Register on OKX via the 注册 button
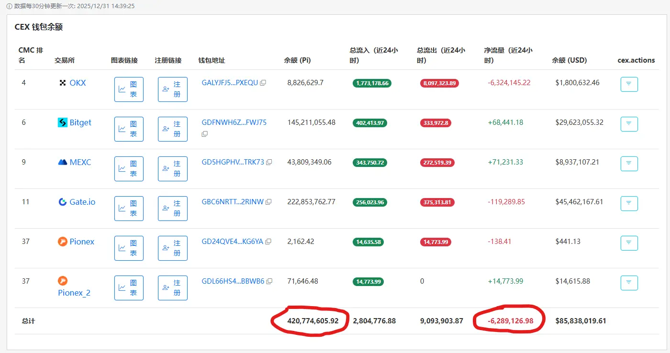Viewport: 670px width, 353px height. pos(173,89)
